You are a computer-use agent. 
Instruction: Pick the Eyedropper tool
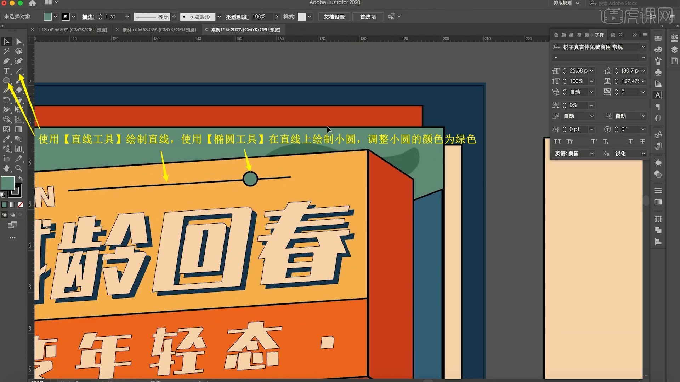(6, 139)
